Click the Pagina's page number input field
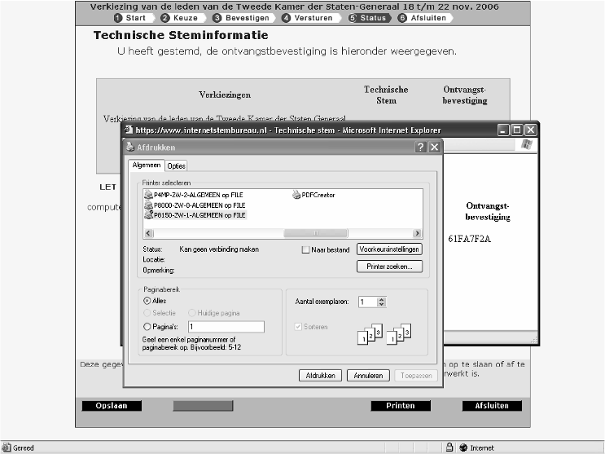The image size is (605, 454). 226,327
